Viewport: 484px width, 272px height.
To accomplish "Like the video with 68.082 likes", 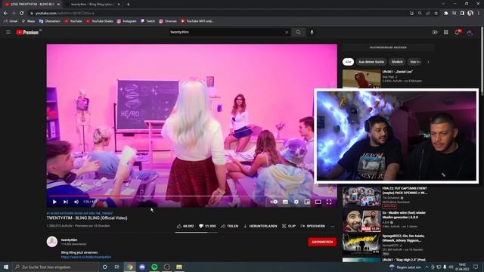I will [185, 226].
